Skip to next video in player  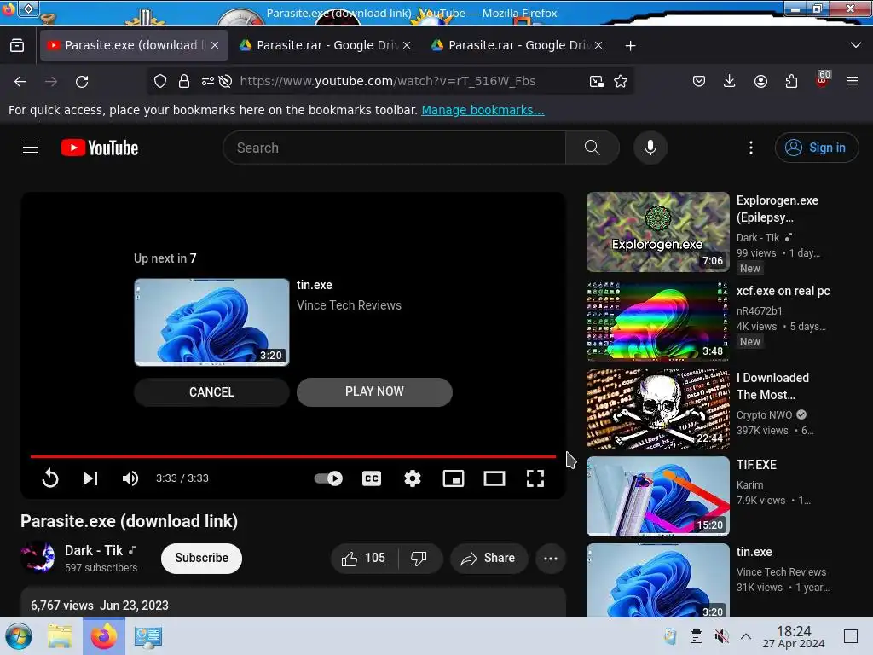click(x=90, y=478)
